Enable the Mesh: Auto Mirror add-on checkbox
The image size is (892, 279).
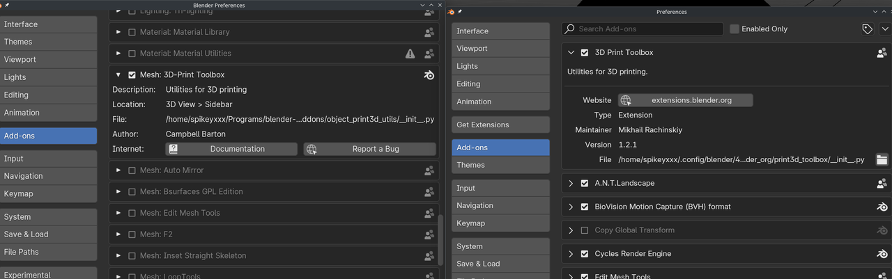132,170
